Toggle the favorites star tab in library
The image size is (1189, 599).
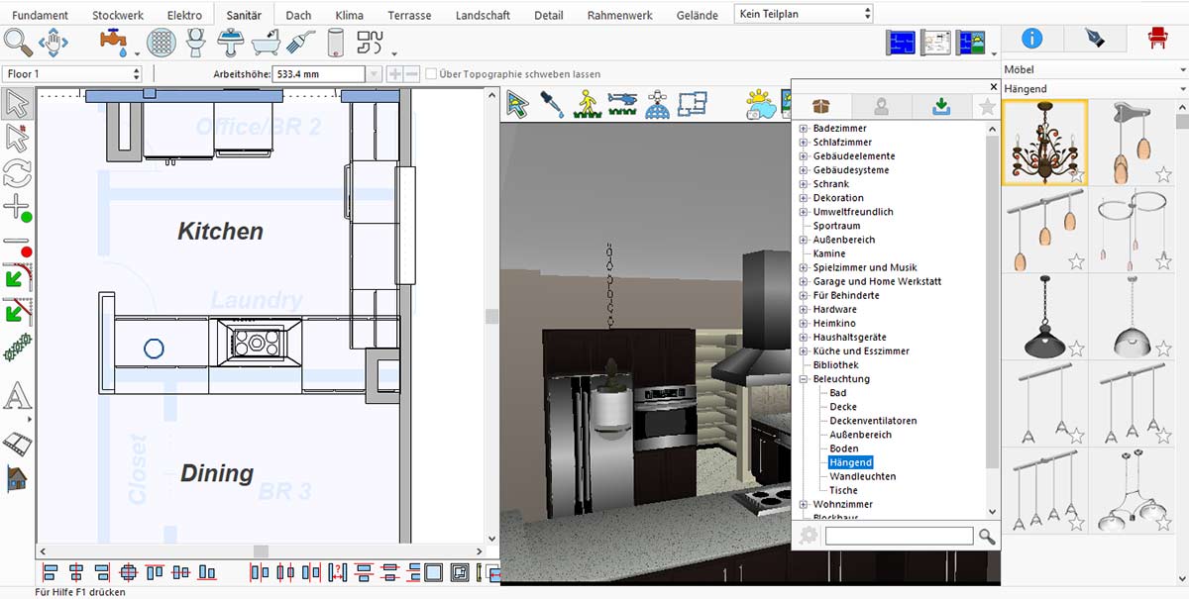point(987,107)
